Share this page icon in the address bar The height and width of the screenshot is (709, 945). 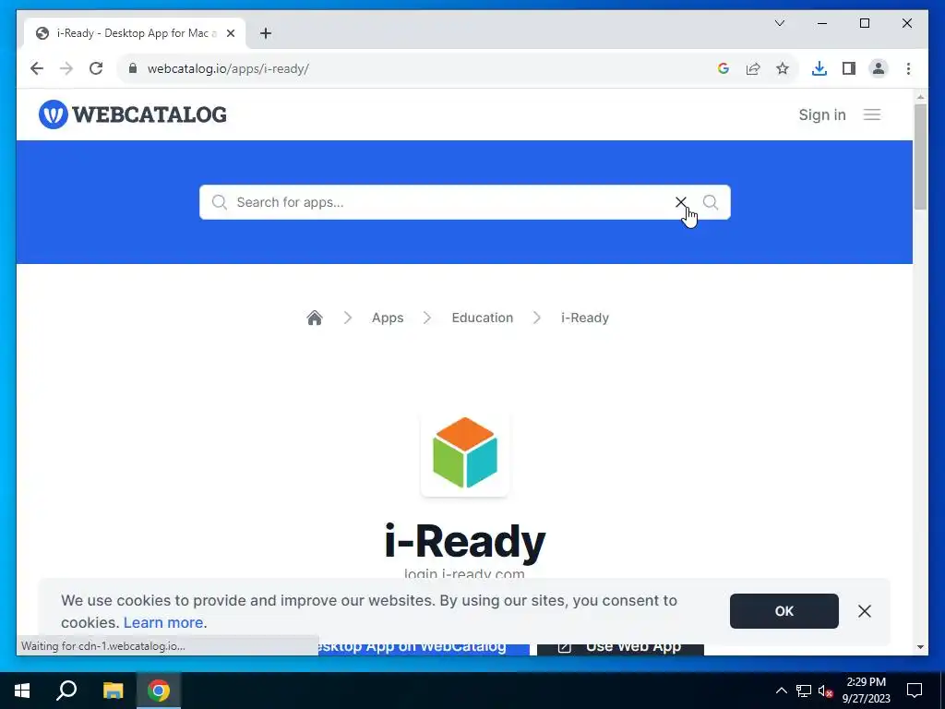click(753, 68)
